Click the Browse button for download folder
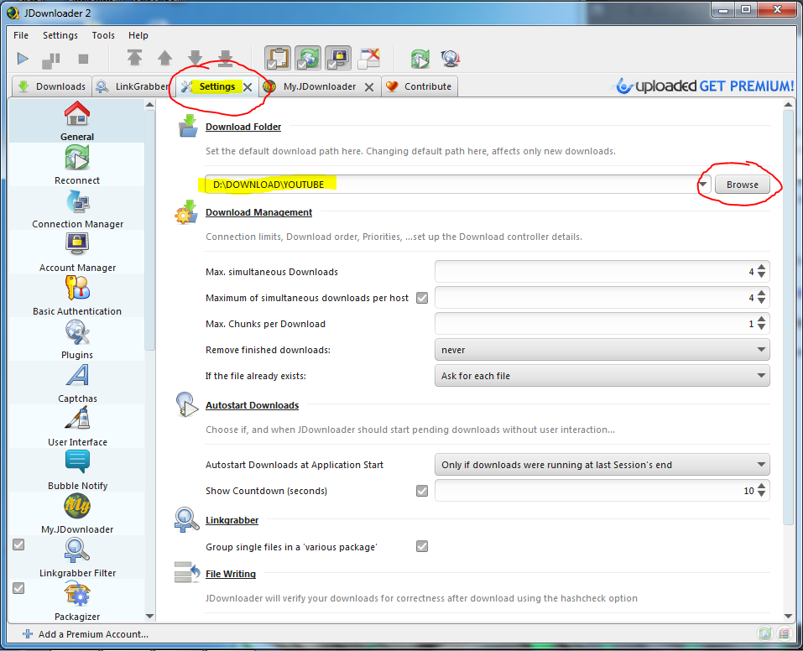Image resolution: width=803 pixels, height=651 pixels. [742, 185]
